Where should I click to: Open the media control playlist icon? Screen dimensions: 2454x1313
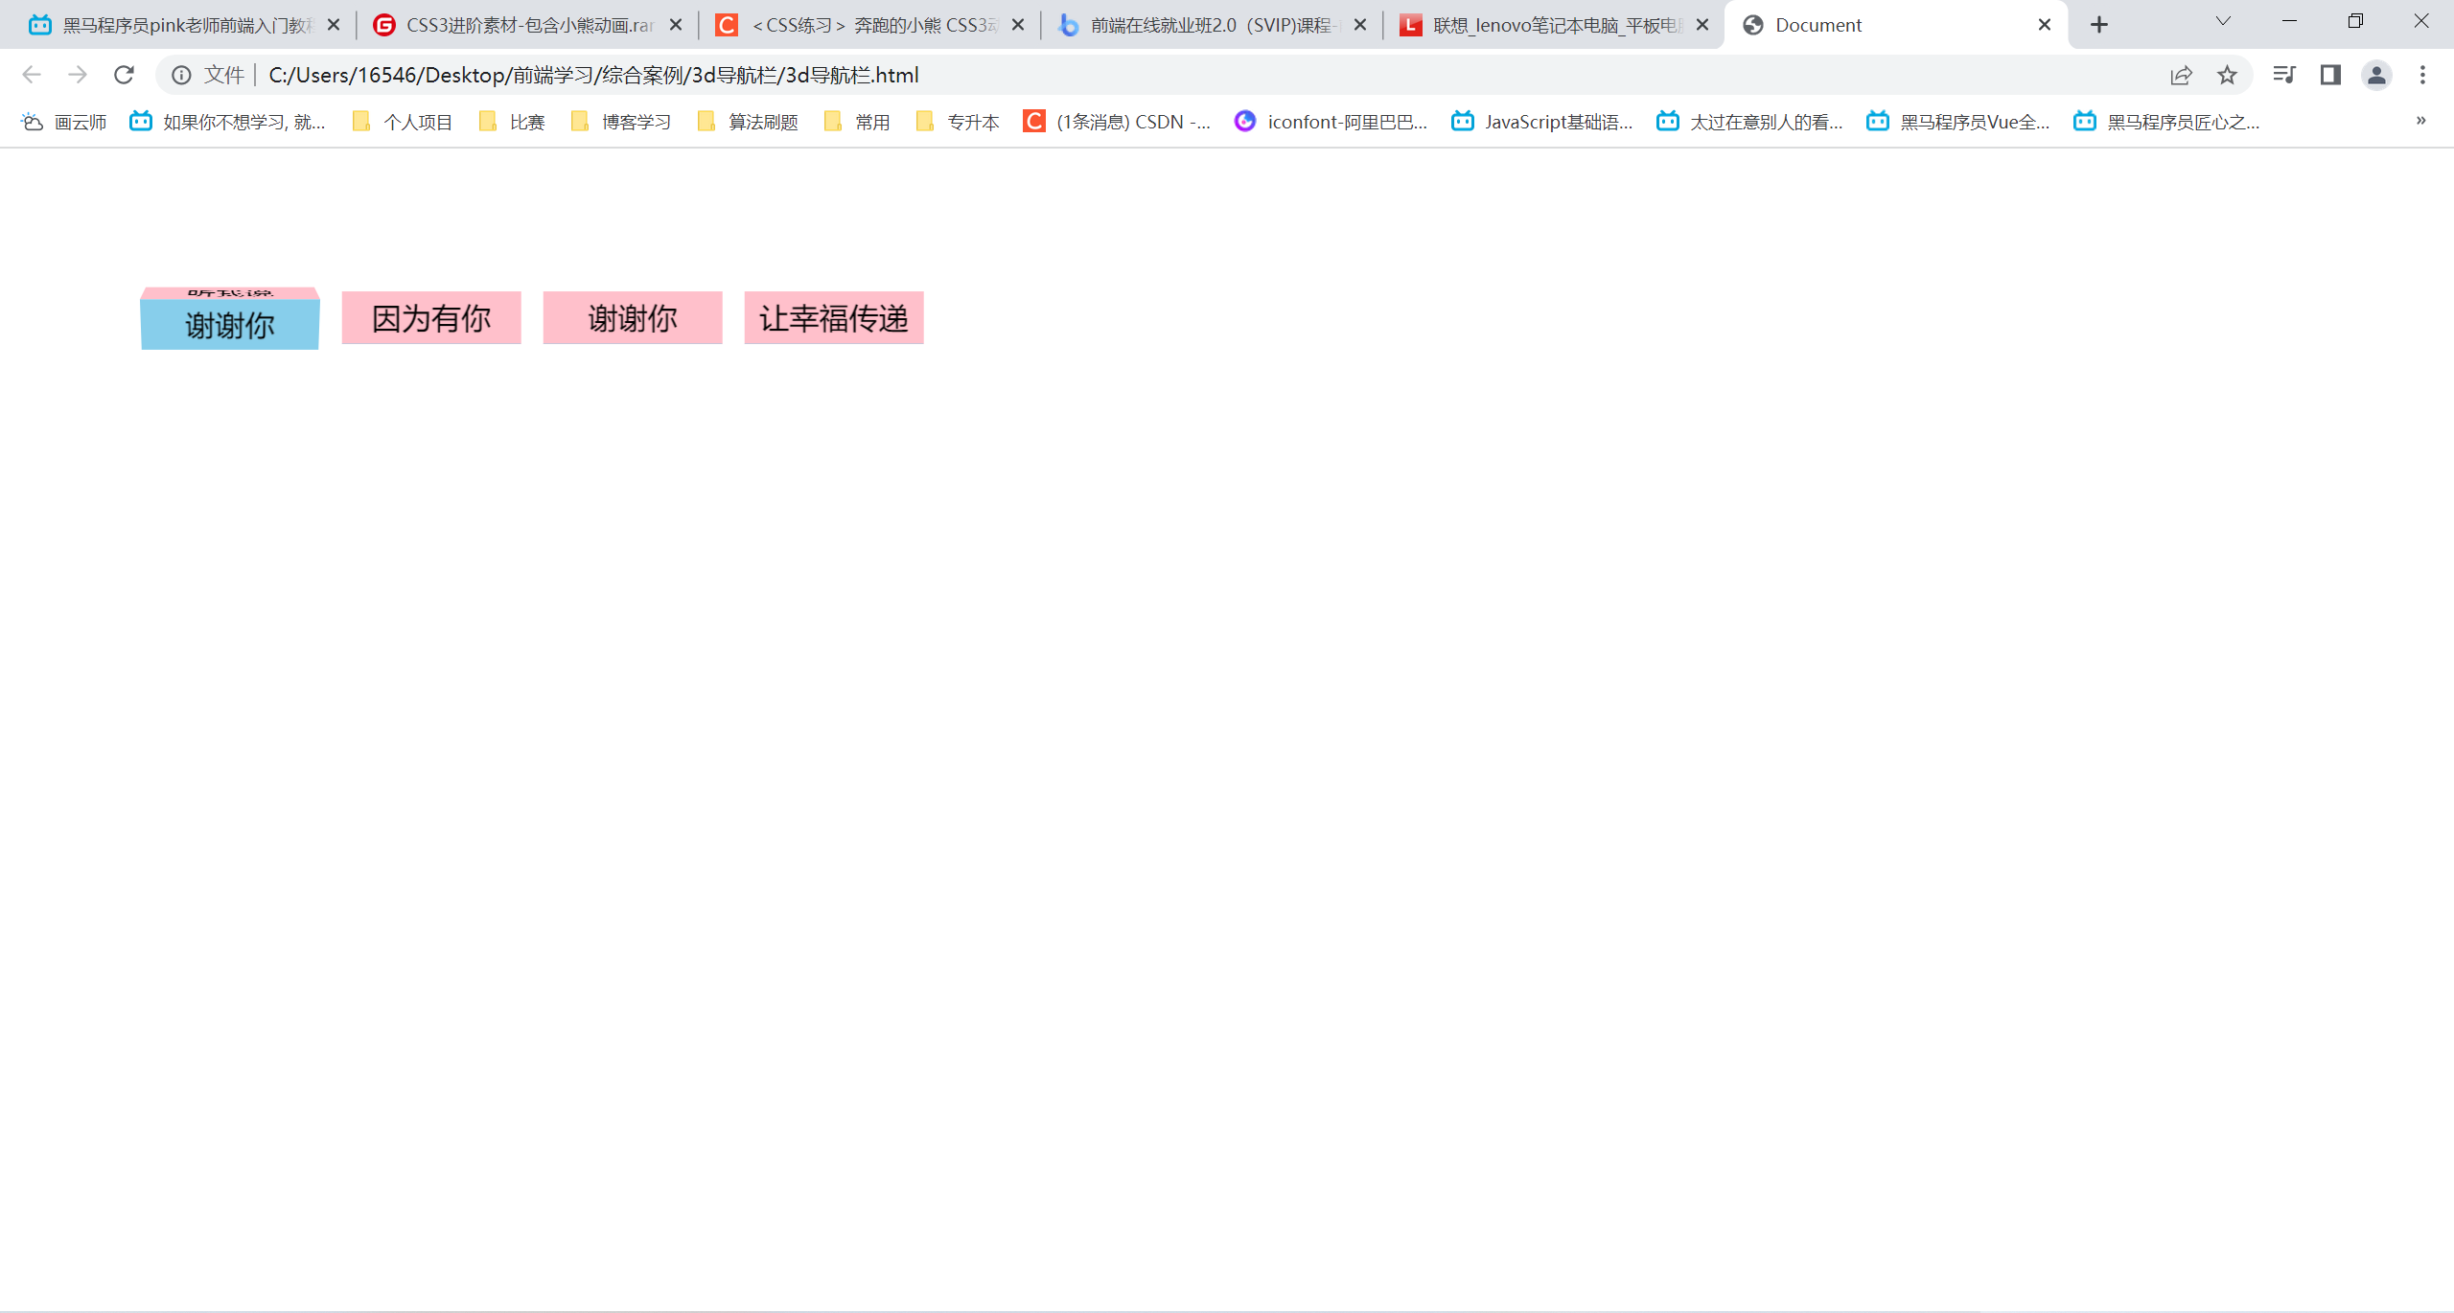coord(2283,75)
